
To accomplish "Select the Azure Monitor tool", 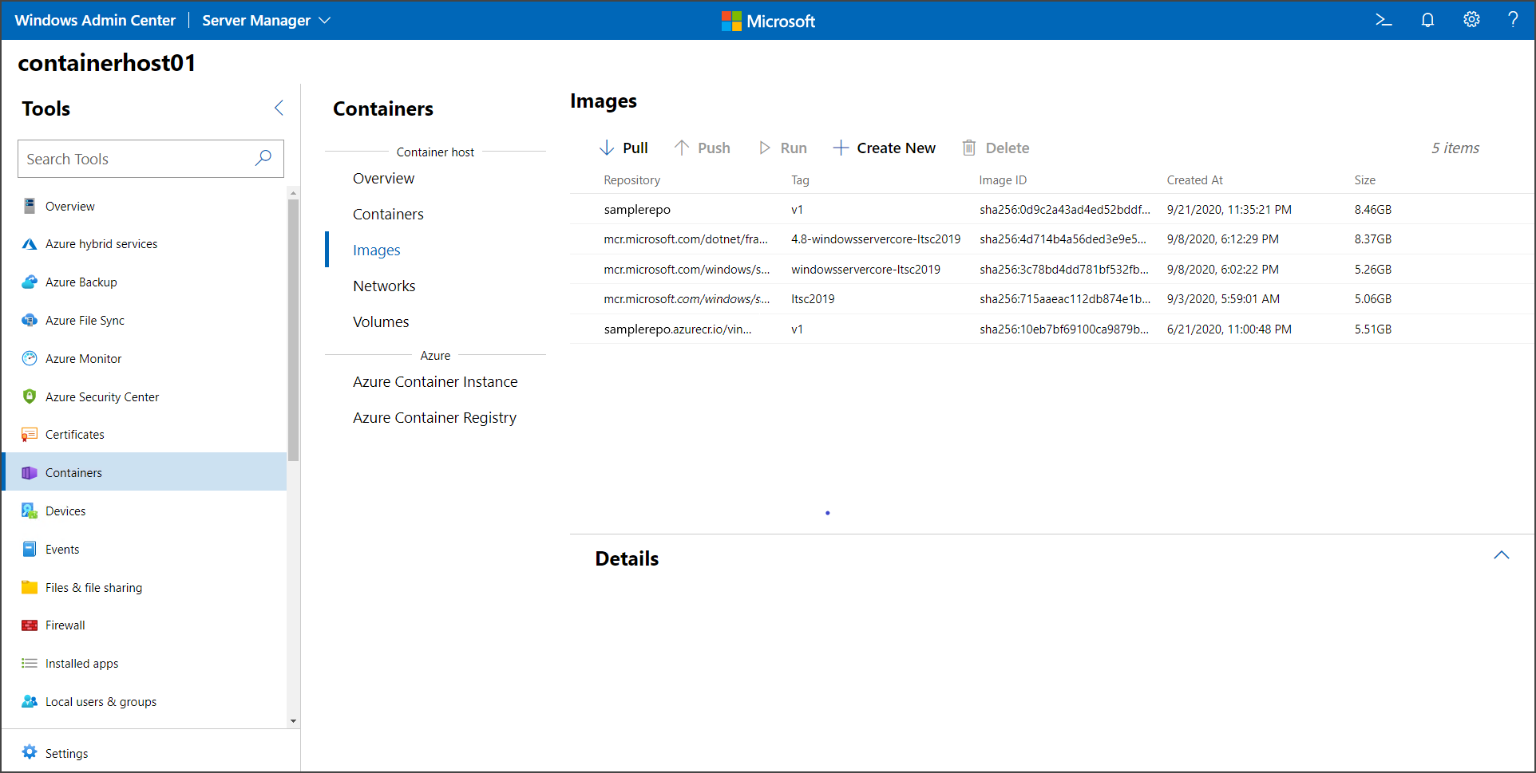I will coord(83,358).
